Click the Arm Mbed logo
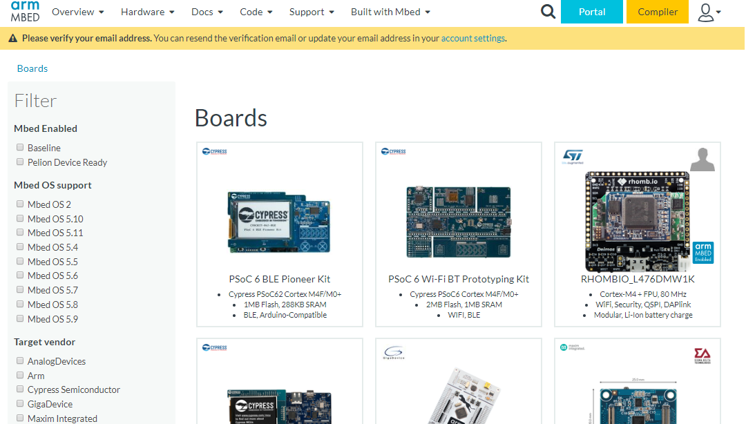 [x=25, y=11]
